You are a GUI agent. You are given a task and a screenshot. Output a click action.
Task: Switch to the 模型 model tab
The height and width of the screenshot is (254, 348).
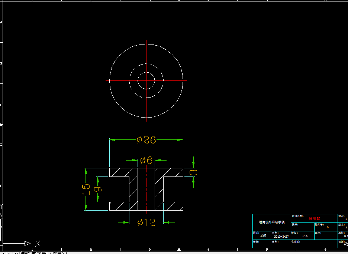tap(28, 253)
